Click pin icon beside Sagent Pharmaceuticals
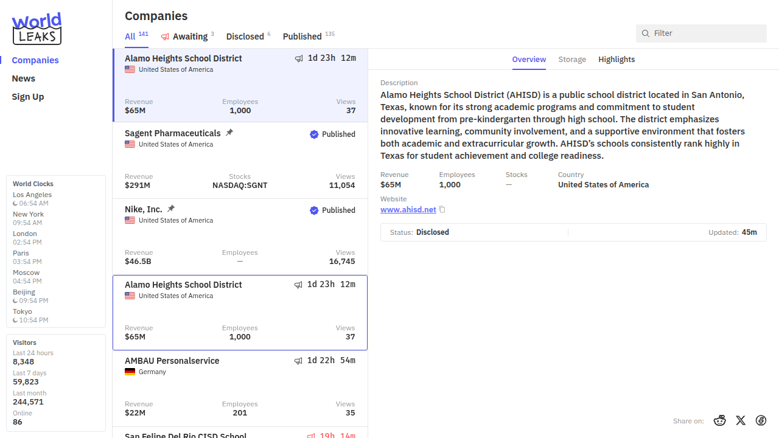The width and height of the screenshot is (779, 438). pos(229,133)
